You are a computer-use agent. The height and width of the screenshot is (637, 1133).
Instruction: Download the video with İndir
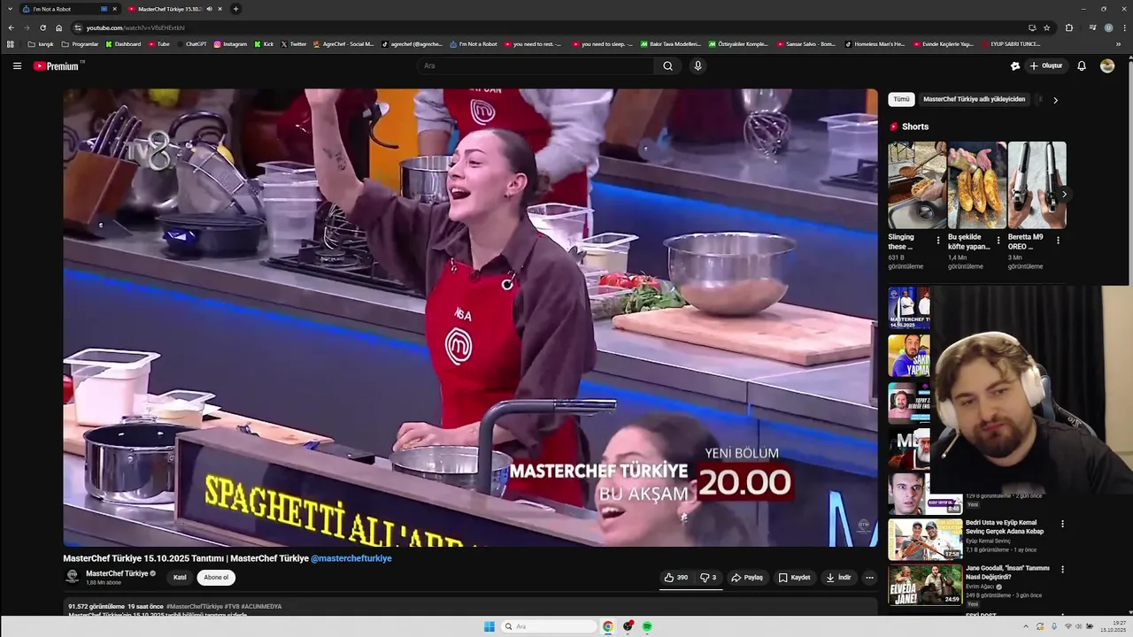click(x=838, y=578)
